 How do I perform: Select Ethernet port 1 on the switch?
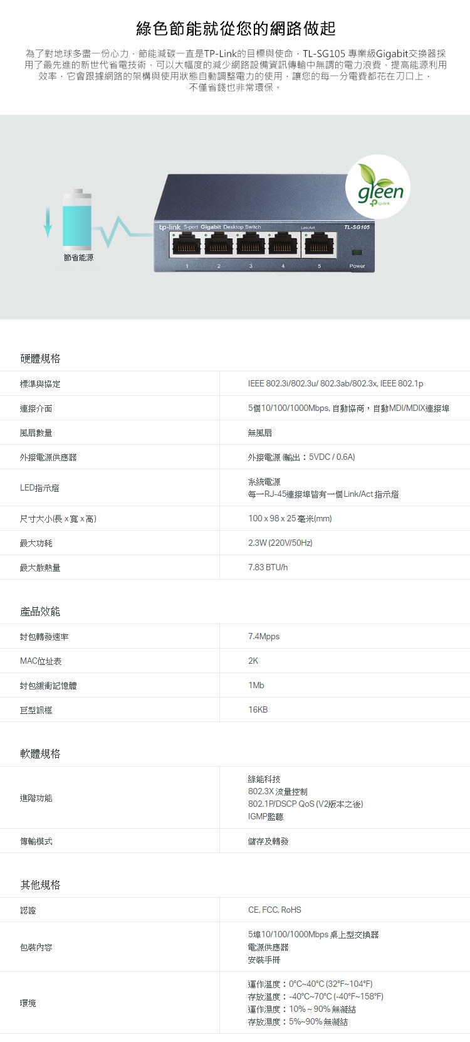point(187,245)
